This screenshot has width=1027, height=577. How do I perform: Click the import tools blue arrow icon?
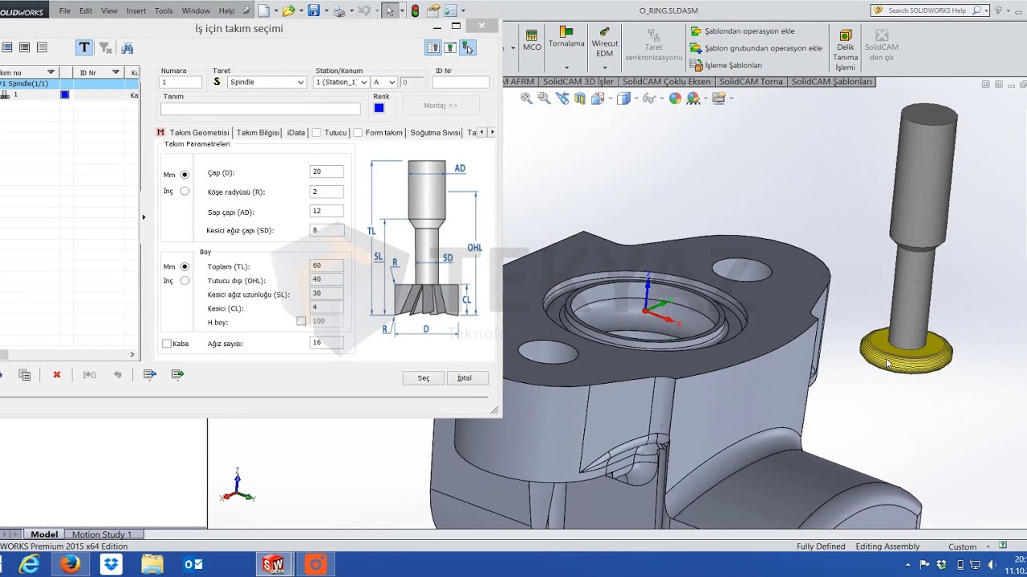pyautogui.click(x=150, y=374)
